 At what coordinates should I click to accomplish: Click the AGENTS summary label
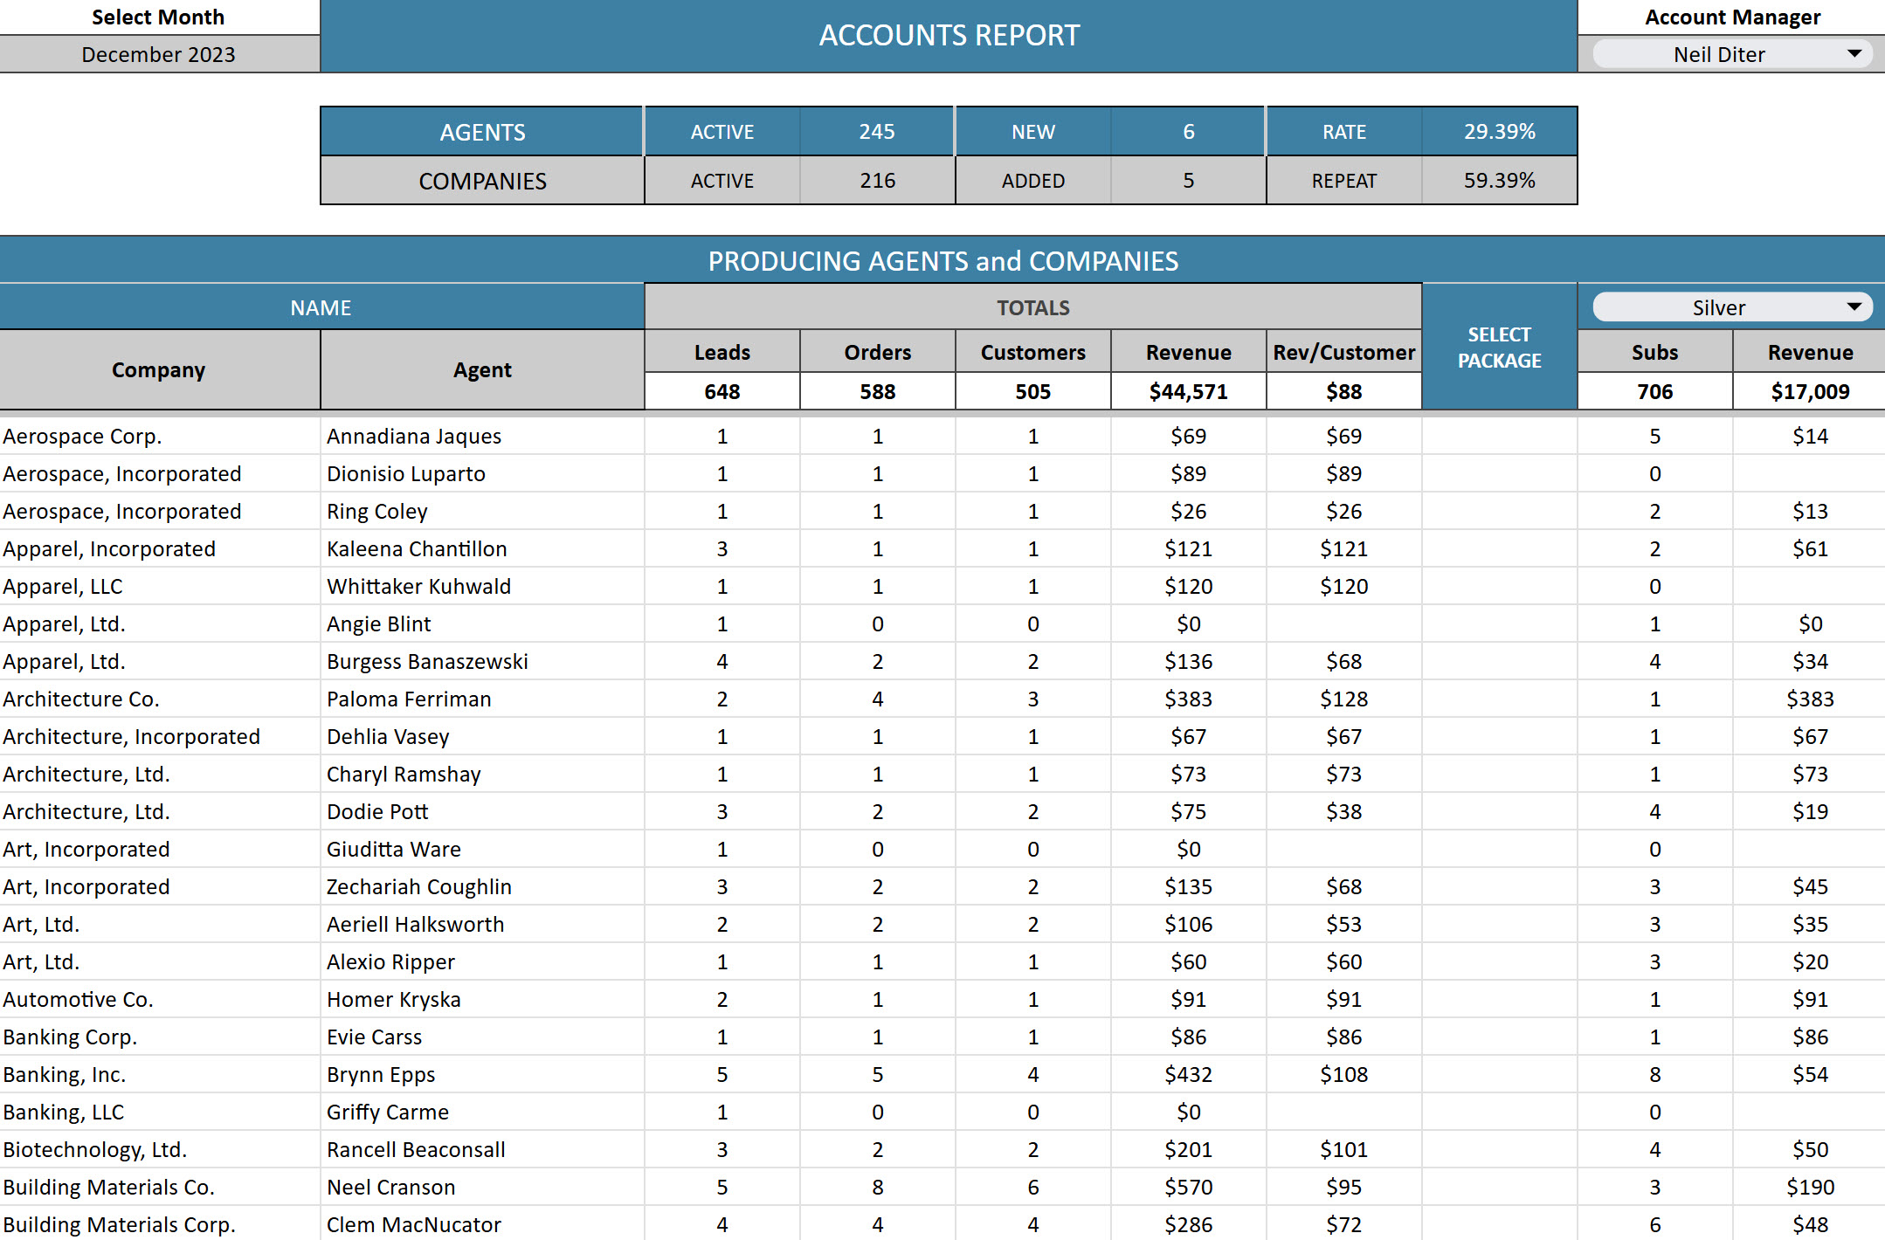click(482, 132)
